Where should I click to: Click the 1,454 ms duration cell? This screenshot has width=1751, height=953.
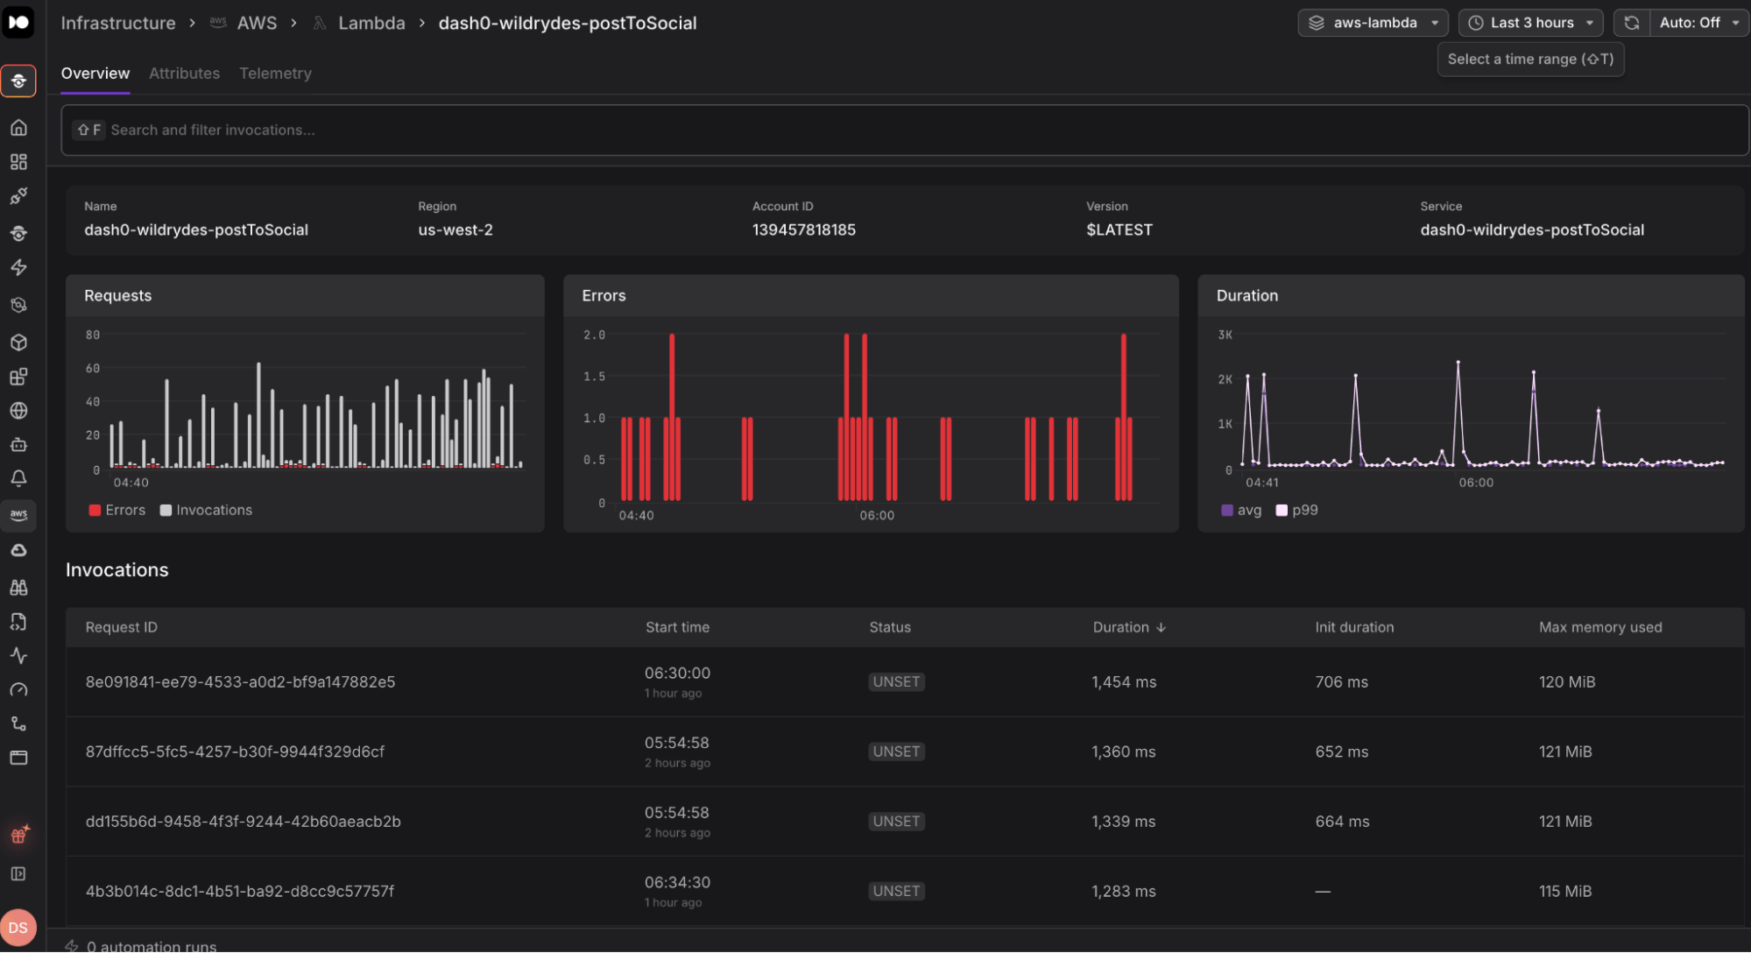(1124, 682)
